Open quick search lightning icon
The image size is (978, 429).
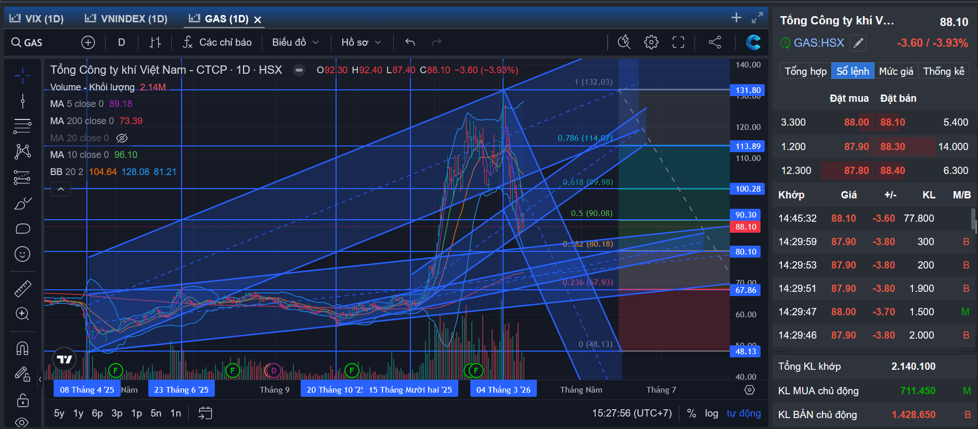(x=624, y=42)
